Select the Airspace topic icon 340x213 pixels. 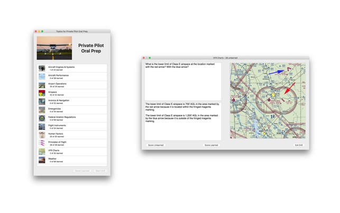coord(42,93)
